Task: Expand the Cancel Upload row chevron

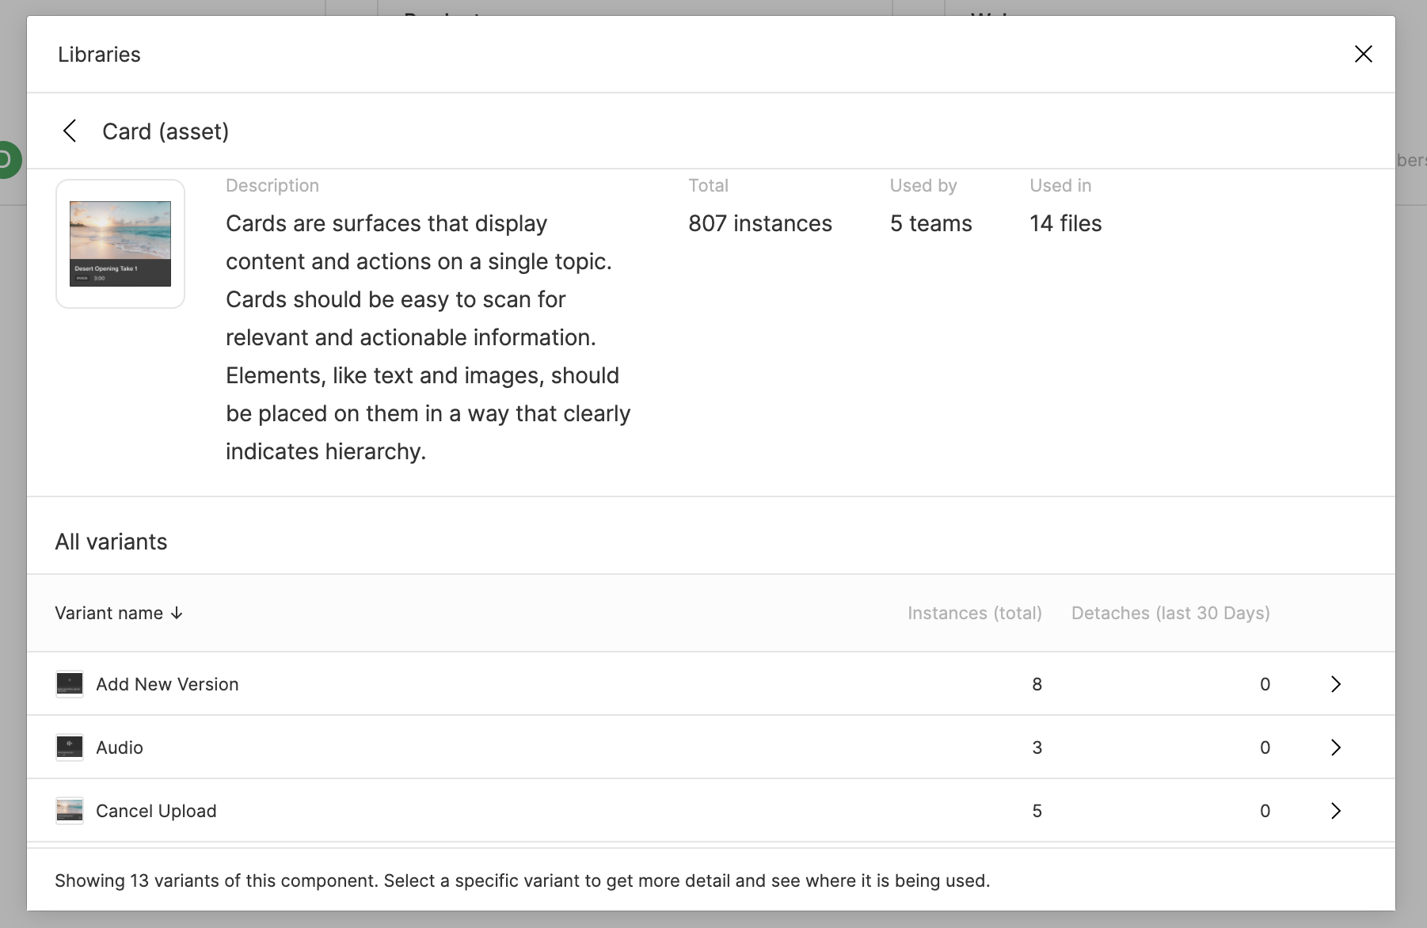Action: [1335, 811]
